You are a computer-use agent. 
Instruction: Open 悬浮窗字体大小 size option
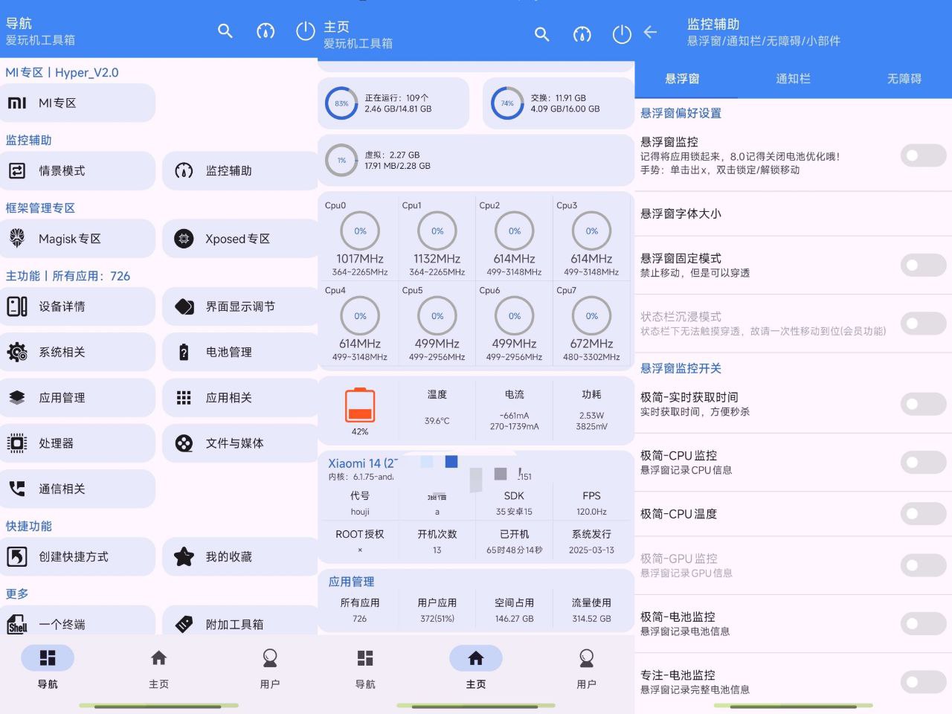(793, 214)
